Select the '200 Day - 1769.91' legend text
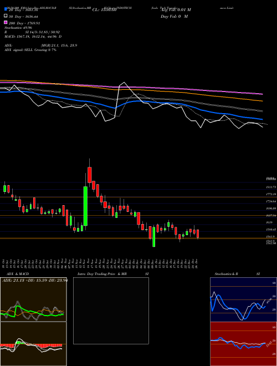Image resolution: width=277 pixels, height=366 pixels. point(24,23)
